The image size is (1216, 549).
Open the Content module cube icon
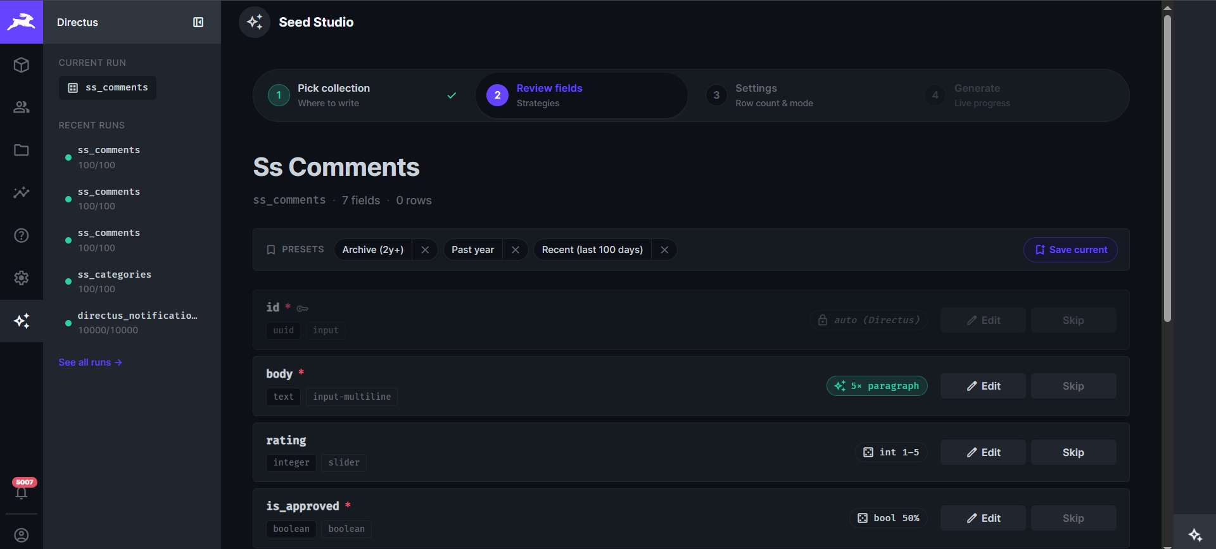[x=22, y=65]
